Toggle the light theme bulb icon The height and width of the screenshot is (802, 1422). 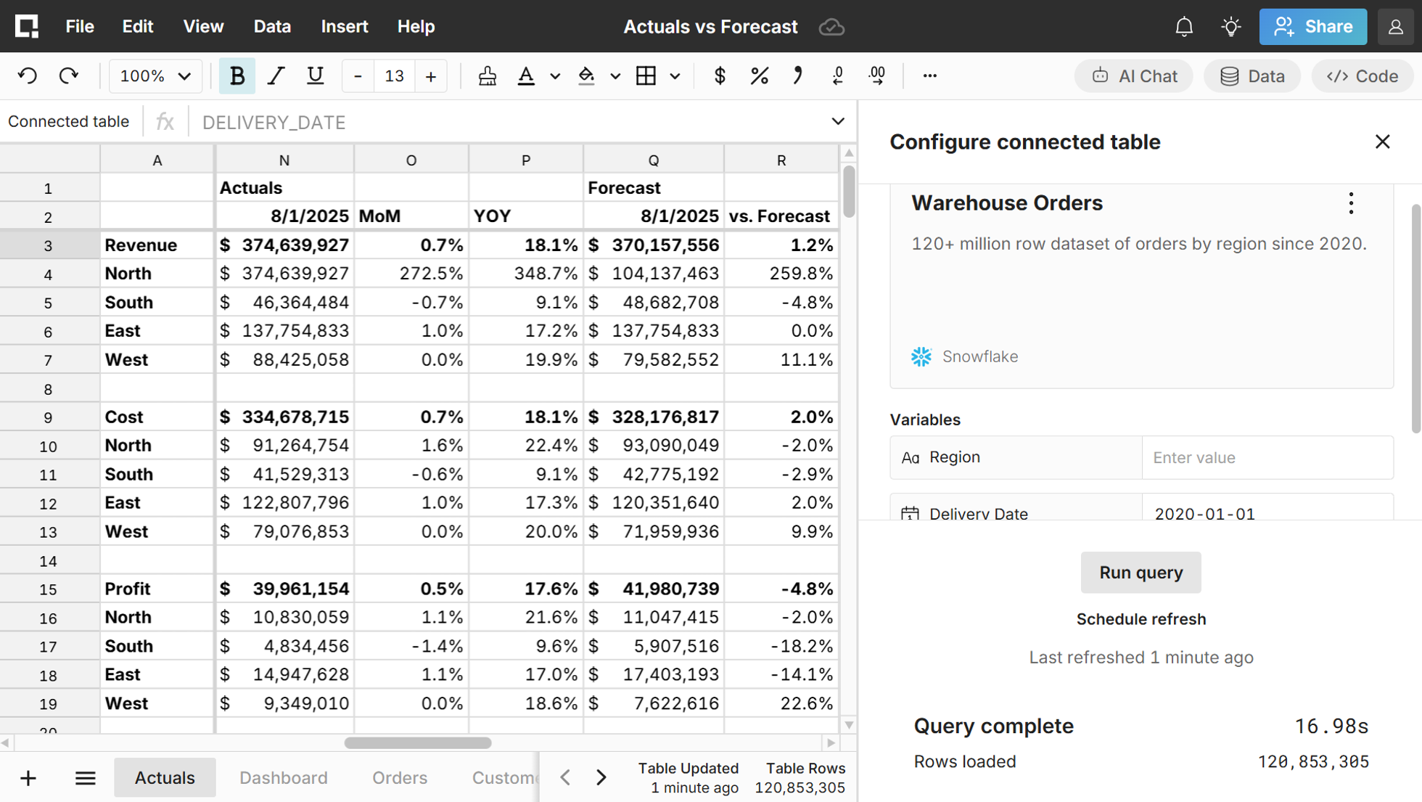1231,27
